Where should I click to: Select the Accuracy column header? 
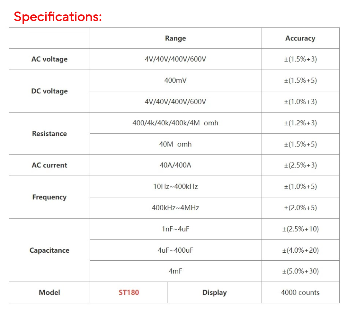point(300,38)
